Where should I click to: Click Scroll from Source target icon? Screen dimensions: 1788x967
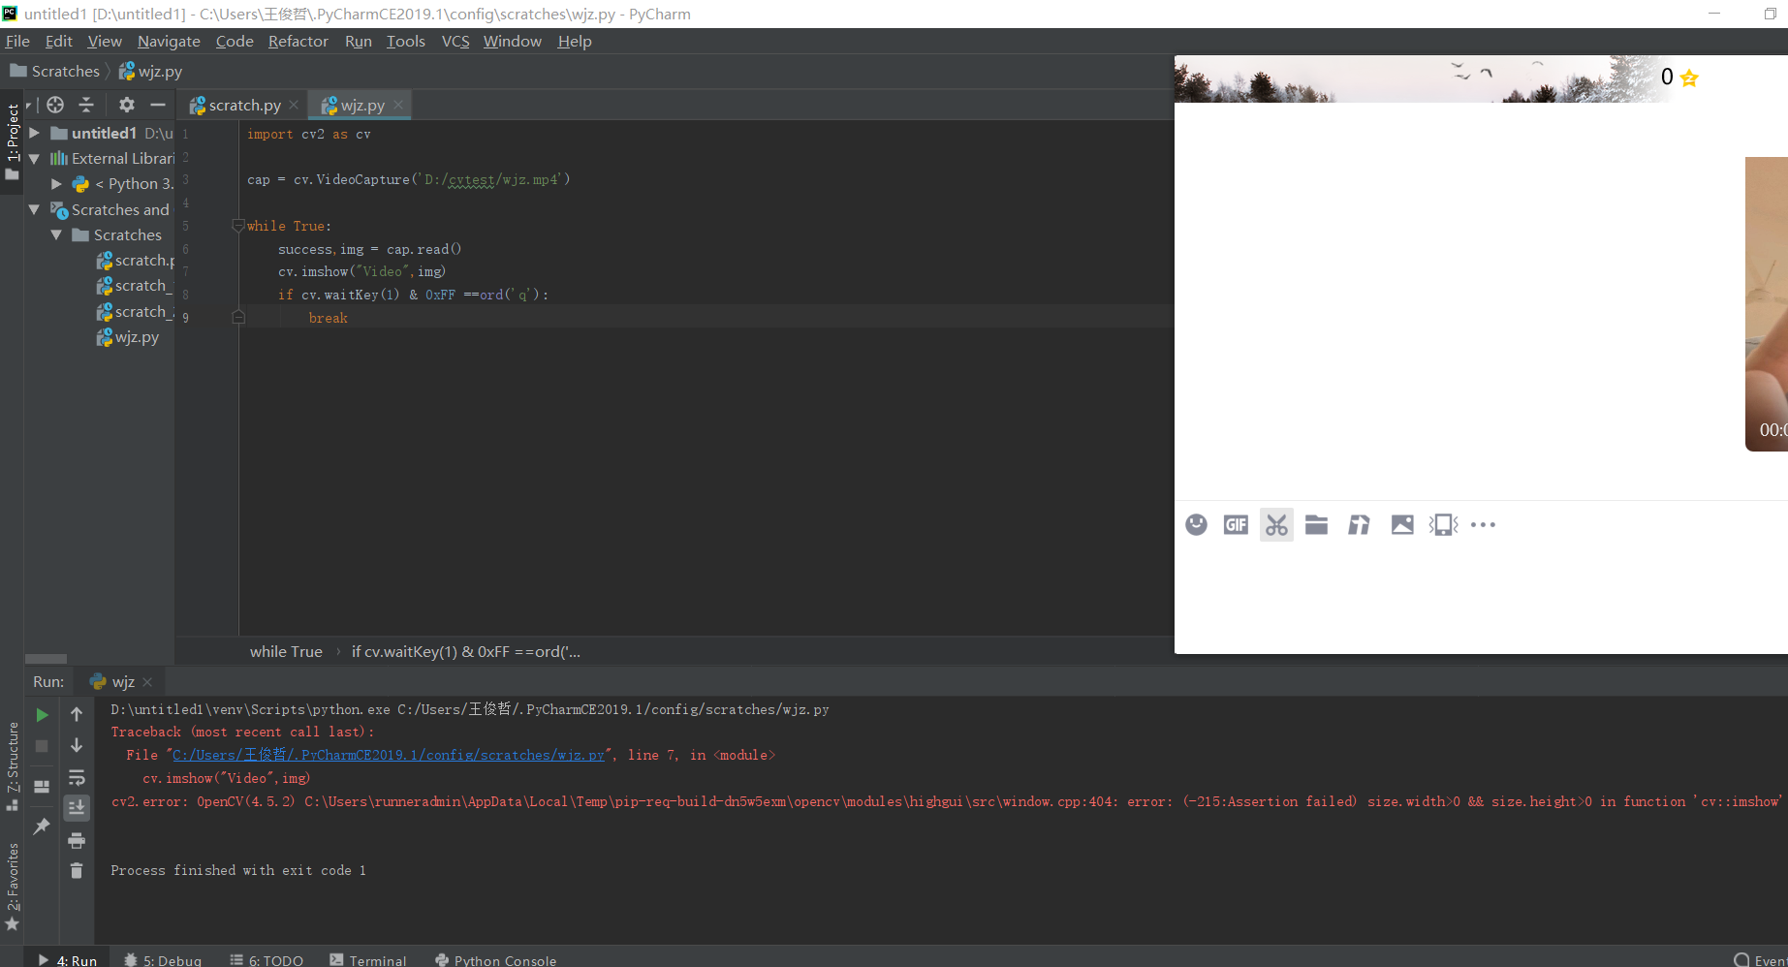pyautogui.click(x=55, y=105)
